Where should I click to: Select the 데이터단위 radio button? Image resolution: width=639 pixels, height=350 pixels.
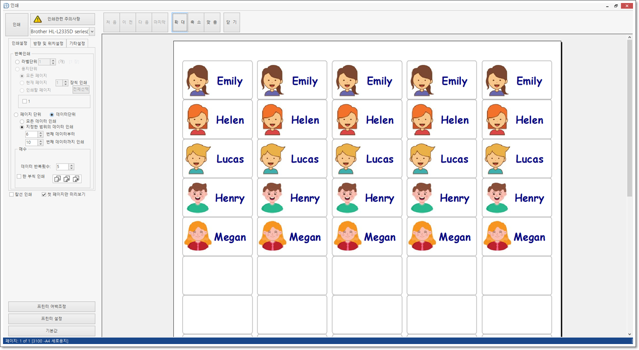[x=52, y=114]
